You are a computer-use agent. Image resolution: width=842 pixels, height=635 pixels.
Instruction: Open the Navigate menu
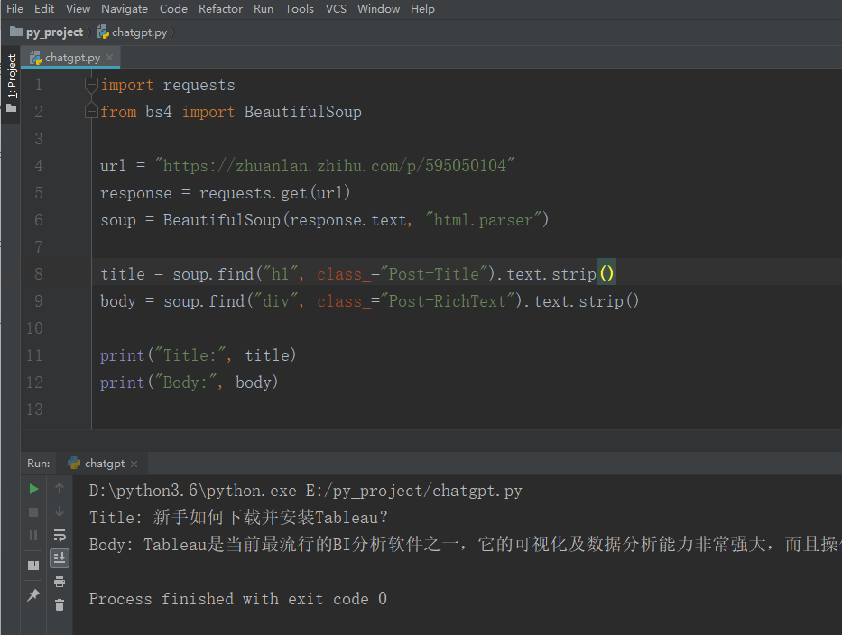pos(125,9)
